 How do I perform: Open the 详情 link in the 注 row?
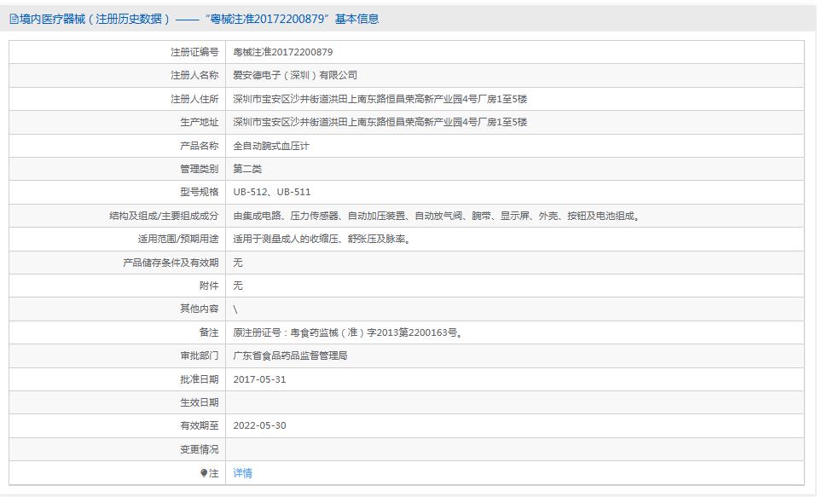(x=242, y=472)
